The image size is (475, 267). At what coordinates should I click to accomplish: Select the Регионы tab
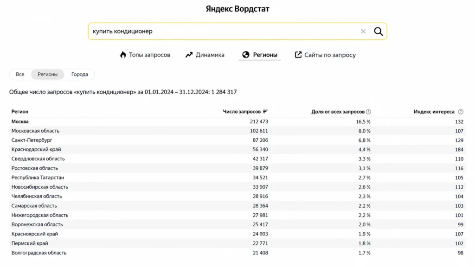click(x=260, y=55)
